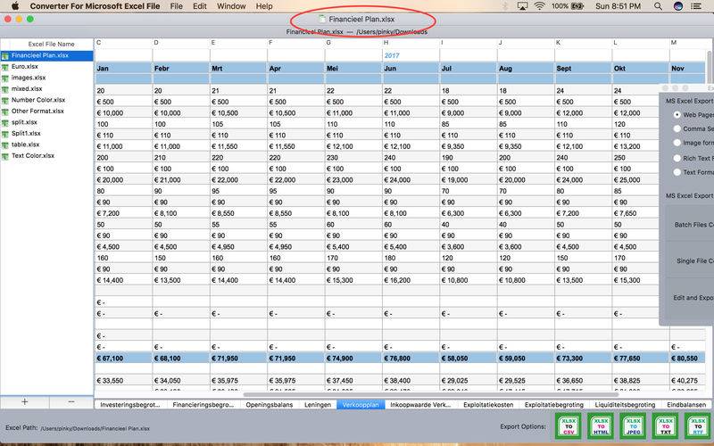
Task: Select table.xlsx in the file list
Action: [x=47, y=145]
